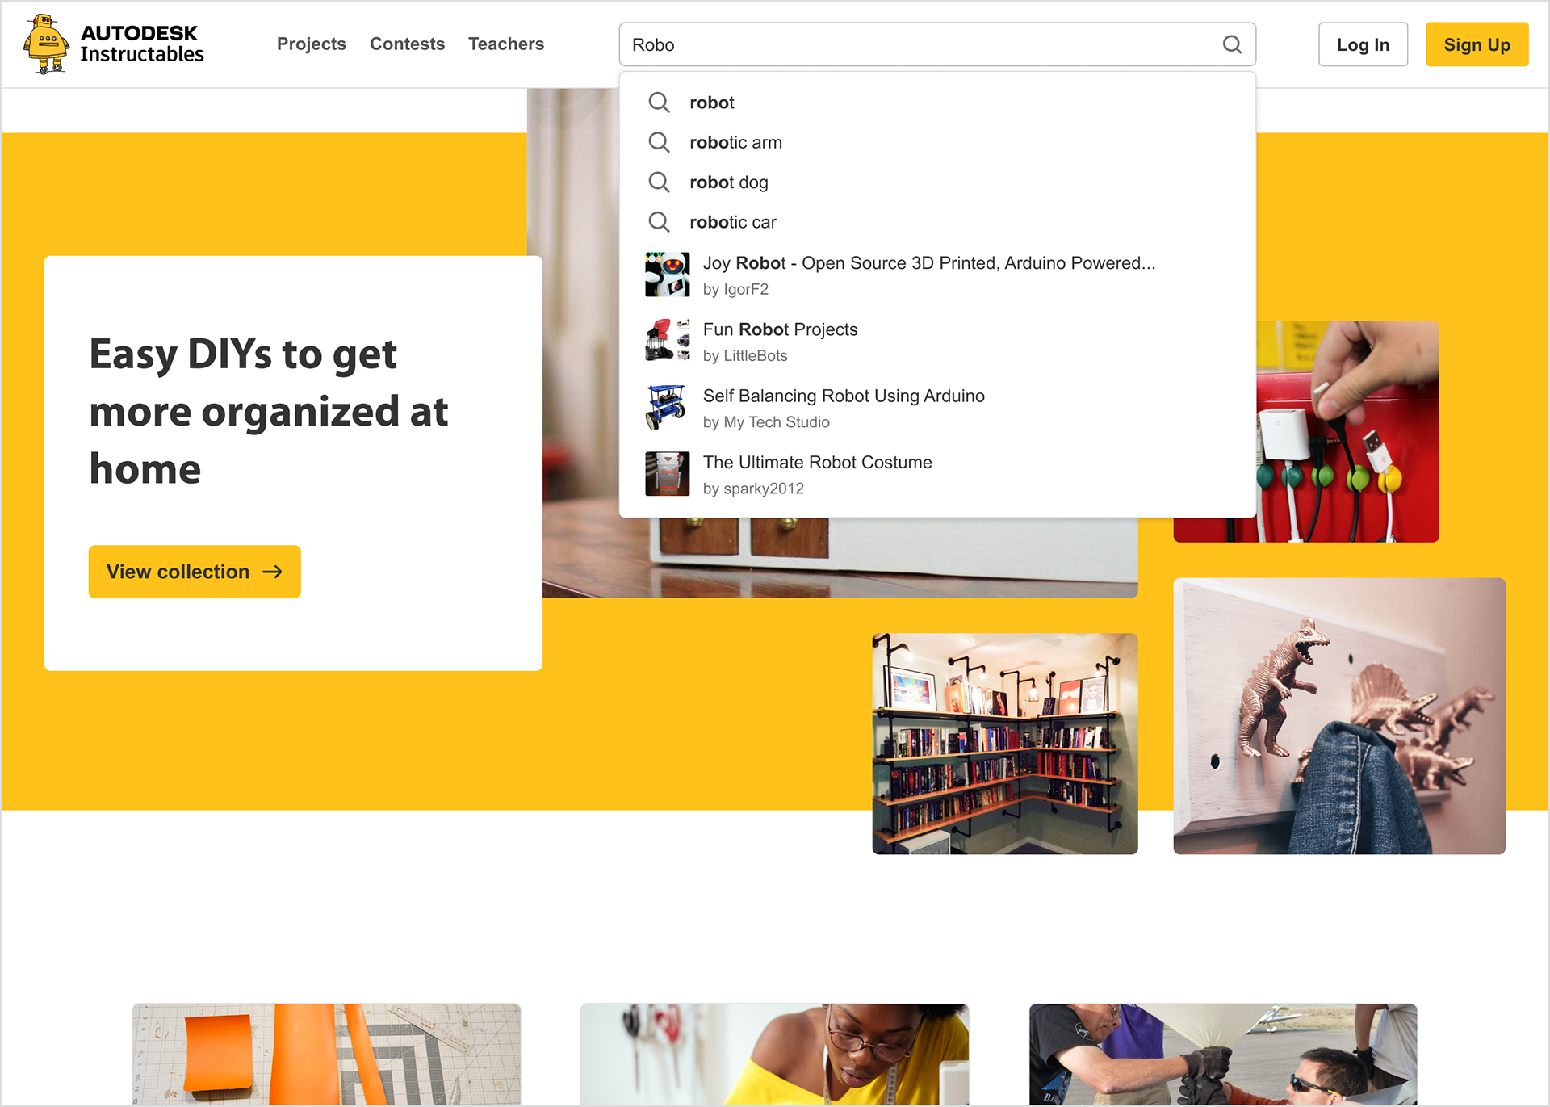Click the yellow Sign Up button

pyautogui.click(x=1477, y=44)
